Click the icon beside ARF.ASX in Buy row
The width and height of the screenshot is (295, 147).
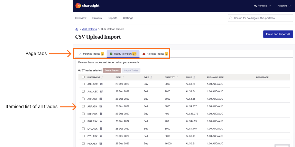tap(101, 99)
